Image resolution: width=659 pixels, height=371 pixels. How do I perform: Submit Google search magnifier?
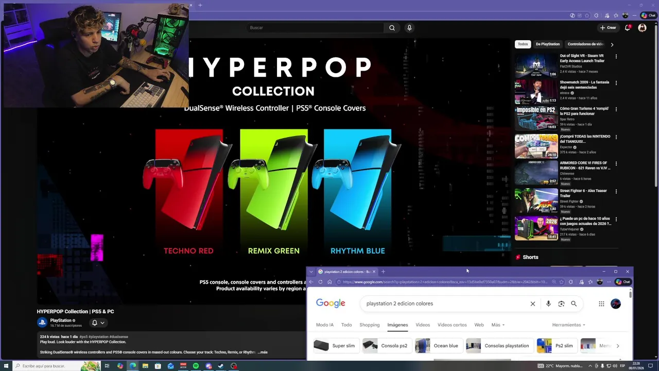(574, 304)
